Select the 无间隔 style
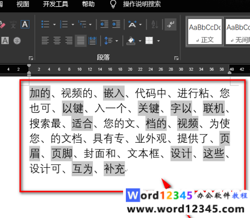 [238, 31]
